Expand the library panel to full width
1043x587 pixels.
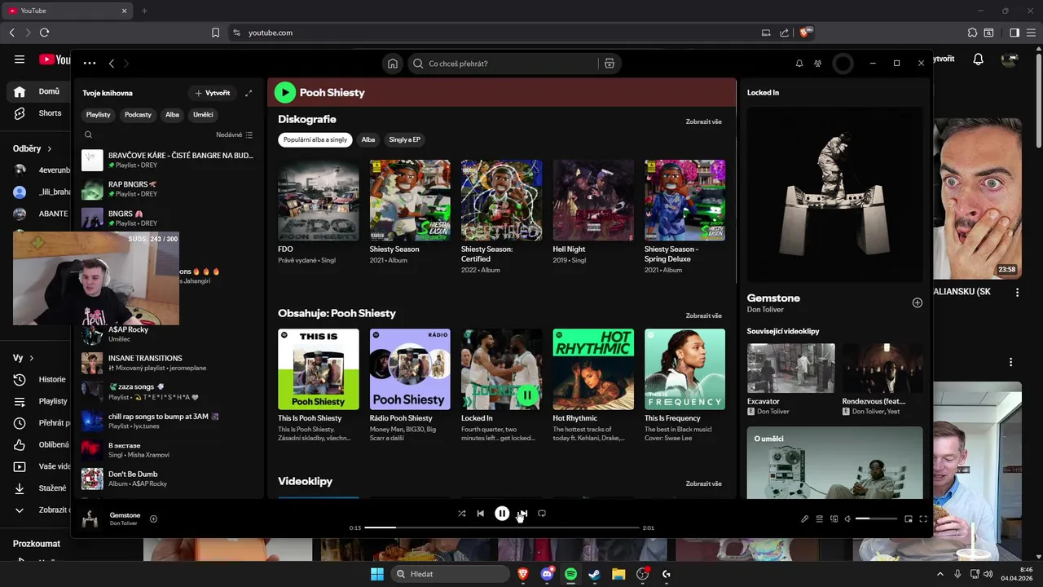[249, 93]
